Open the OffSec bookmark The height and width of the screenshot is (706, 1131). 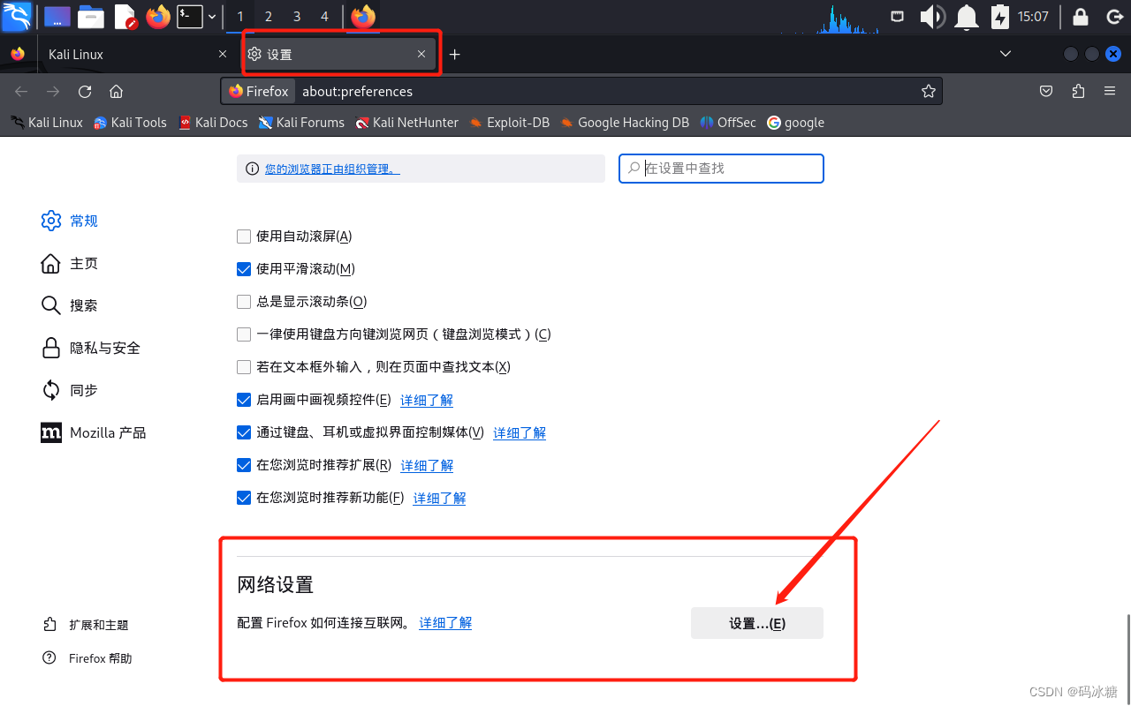728,123
